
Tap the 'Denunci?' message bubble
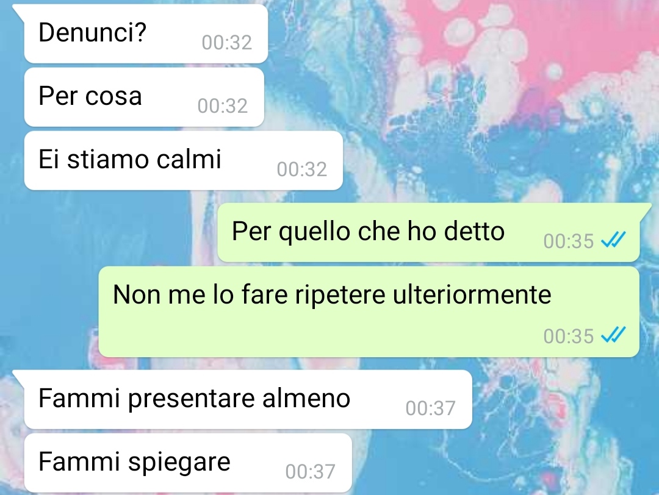pos(146,34)
